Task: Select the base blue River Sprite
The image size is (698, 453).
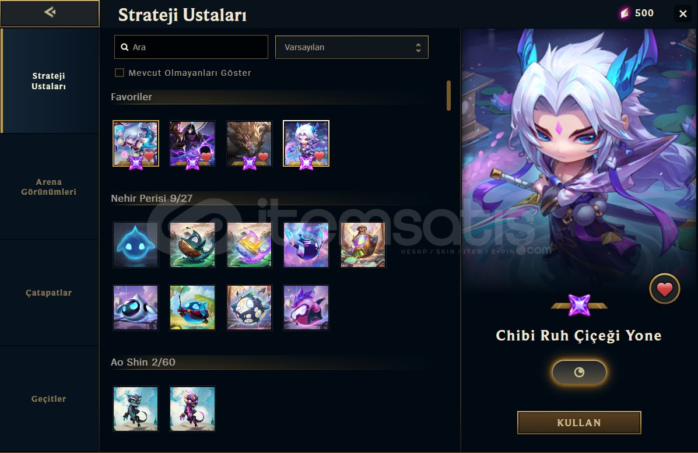Action: pos(136,245)
